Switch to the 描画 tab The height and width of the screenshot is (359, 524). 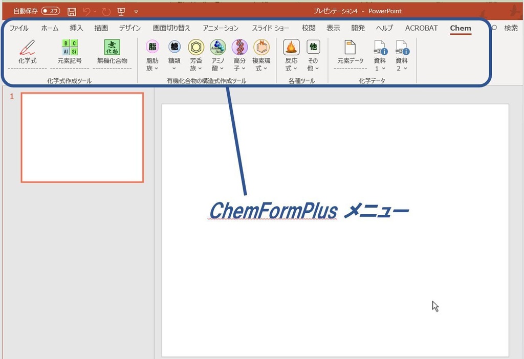101,28
